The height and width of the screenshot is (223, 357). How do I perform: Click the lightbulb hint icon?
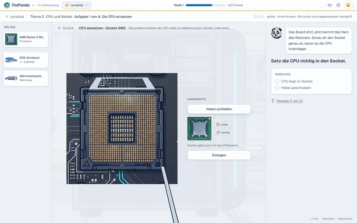pos(273,101)
